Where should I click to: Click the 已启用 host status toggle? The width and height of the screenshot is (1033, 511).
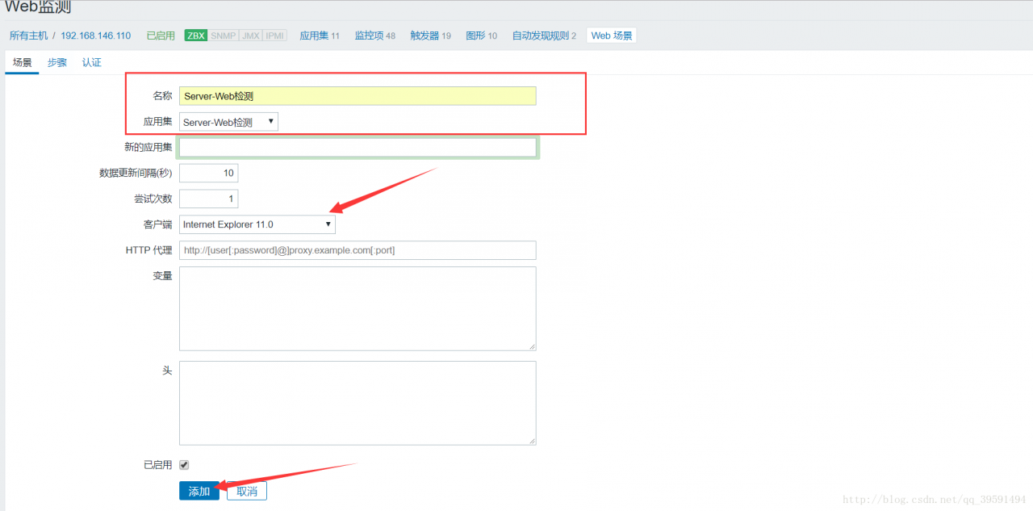160,35
